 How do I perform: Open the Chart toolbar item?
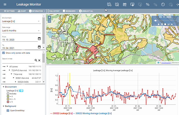tap(22, 11)
